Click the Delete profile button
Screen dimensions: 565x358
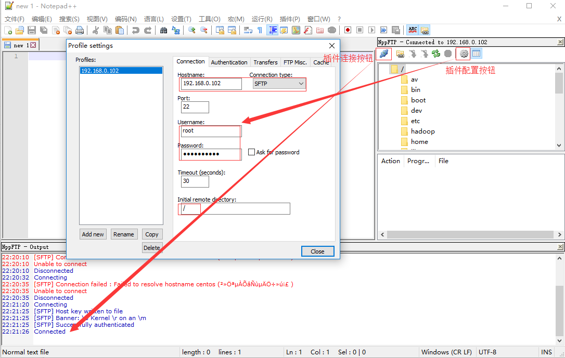tap(152, 247)
